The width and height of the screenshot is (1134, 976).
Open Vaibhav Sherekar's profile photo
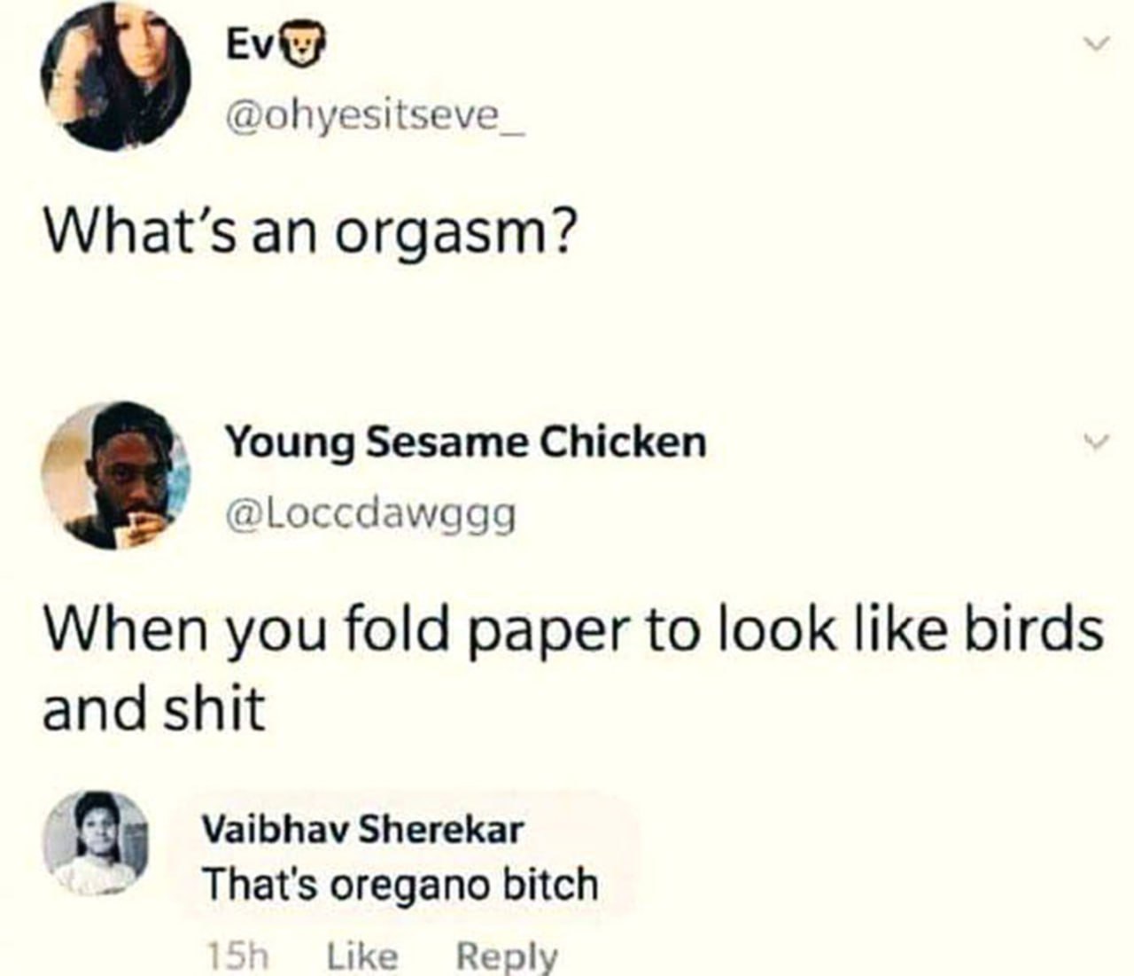pyautogui.click(x=97, y=842)
